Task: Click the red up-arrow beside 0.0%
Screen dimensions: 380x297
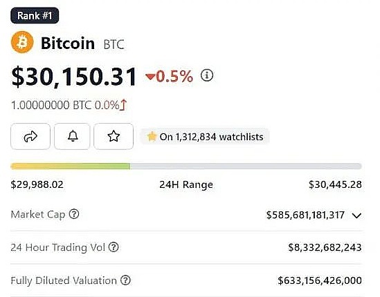Action: tap(123, 105)
